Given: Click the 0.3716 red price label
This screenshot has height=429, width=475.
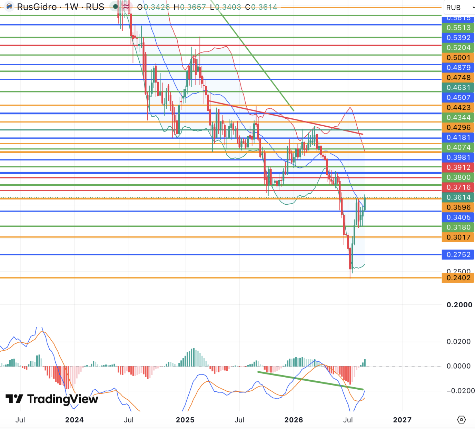Looking at the screenshot, I should [458, 188].
